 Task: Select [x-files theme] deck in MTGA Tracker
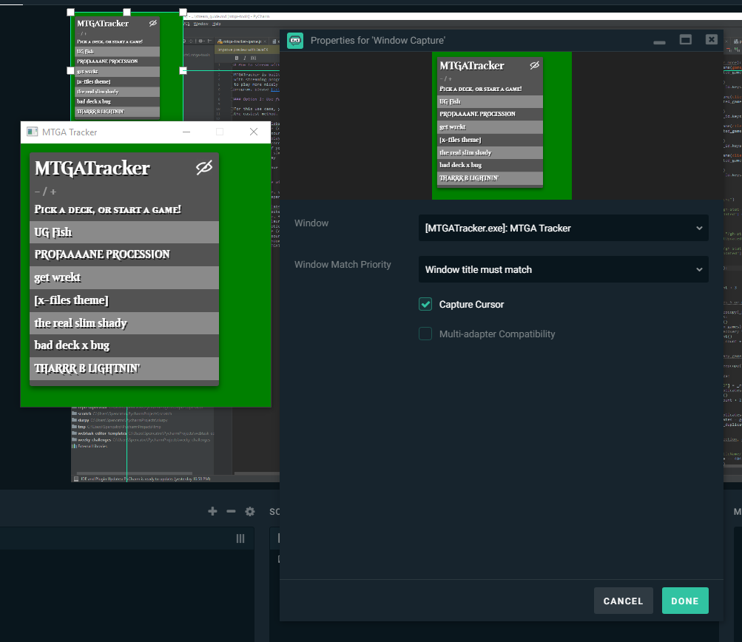tap(124, 300)
